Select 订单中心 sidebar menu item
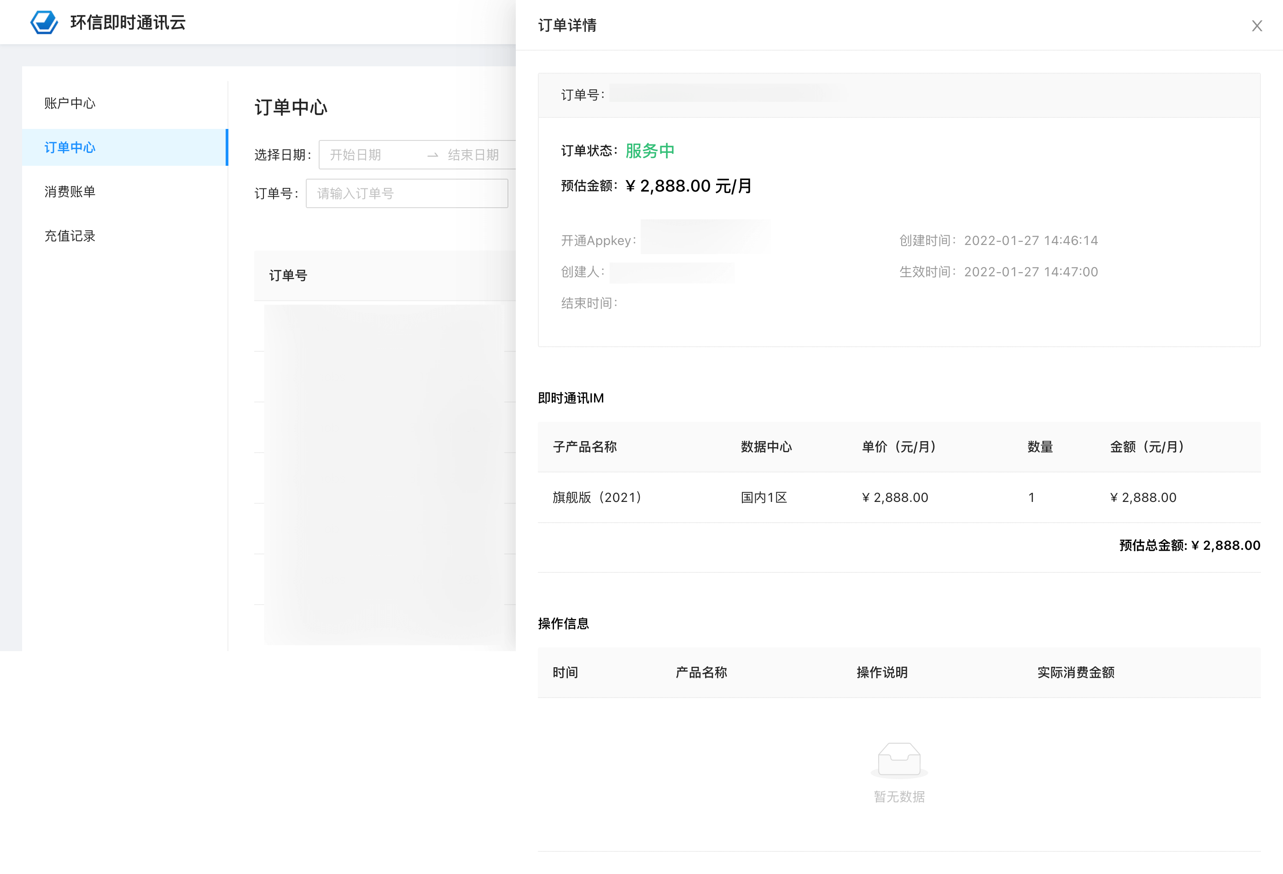 coord(70,147)
